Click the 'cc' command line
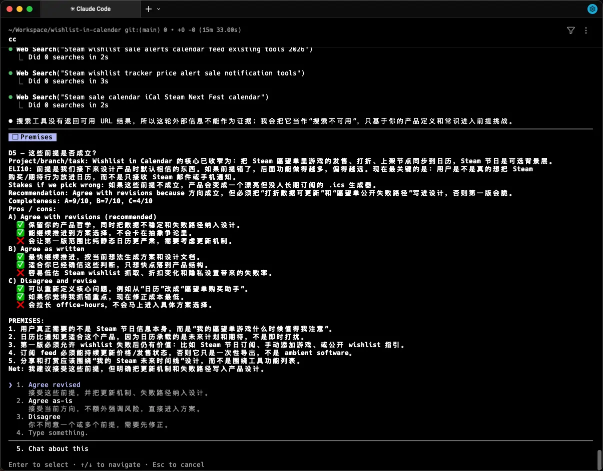 point(13,38)
